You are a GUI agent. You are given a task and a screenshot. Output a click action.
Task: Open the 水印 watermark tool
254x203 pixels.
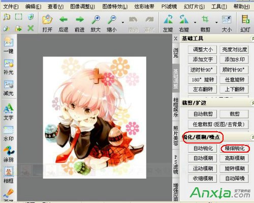tap(9, 133)
